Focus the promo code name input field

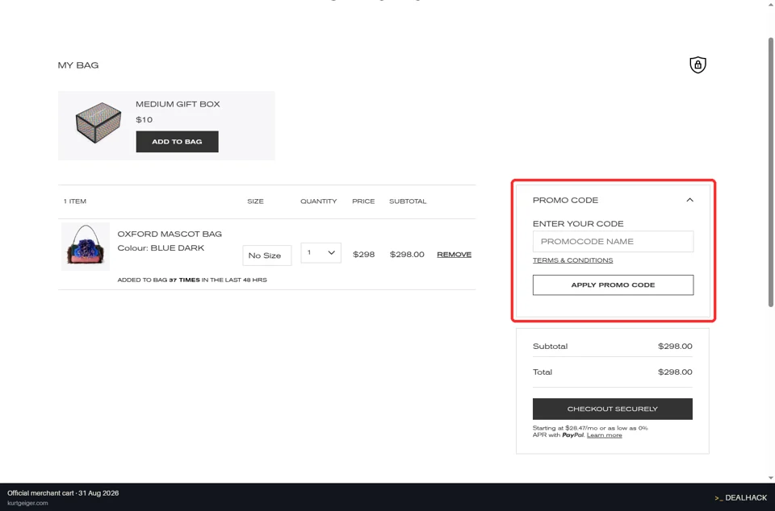coord(613,242)
